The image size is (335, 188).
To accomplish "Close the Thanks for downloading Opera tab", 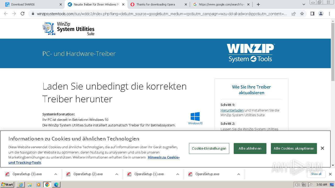I will click(186, 4).
